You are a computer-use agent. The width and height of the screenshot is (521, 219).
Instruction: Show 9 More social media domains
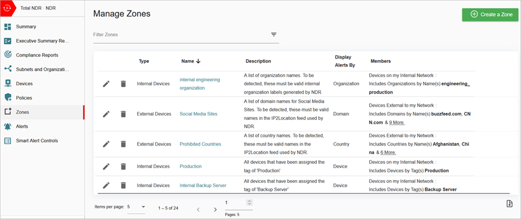397,123
